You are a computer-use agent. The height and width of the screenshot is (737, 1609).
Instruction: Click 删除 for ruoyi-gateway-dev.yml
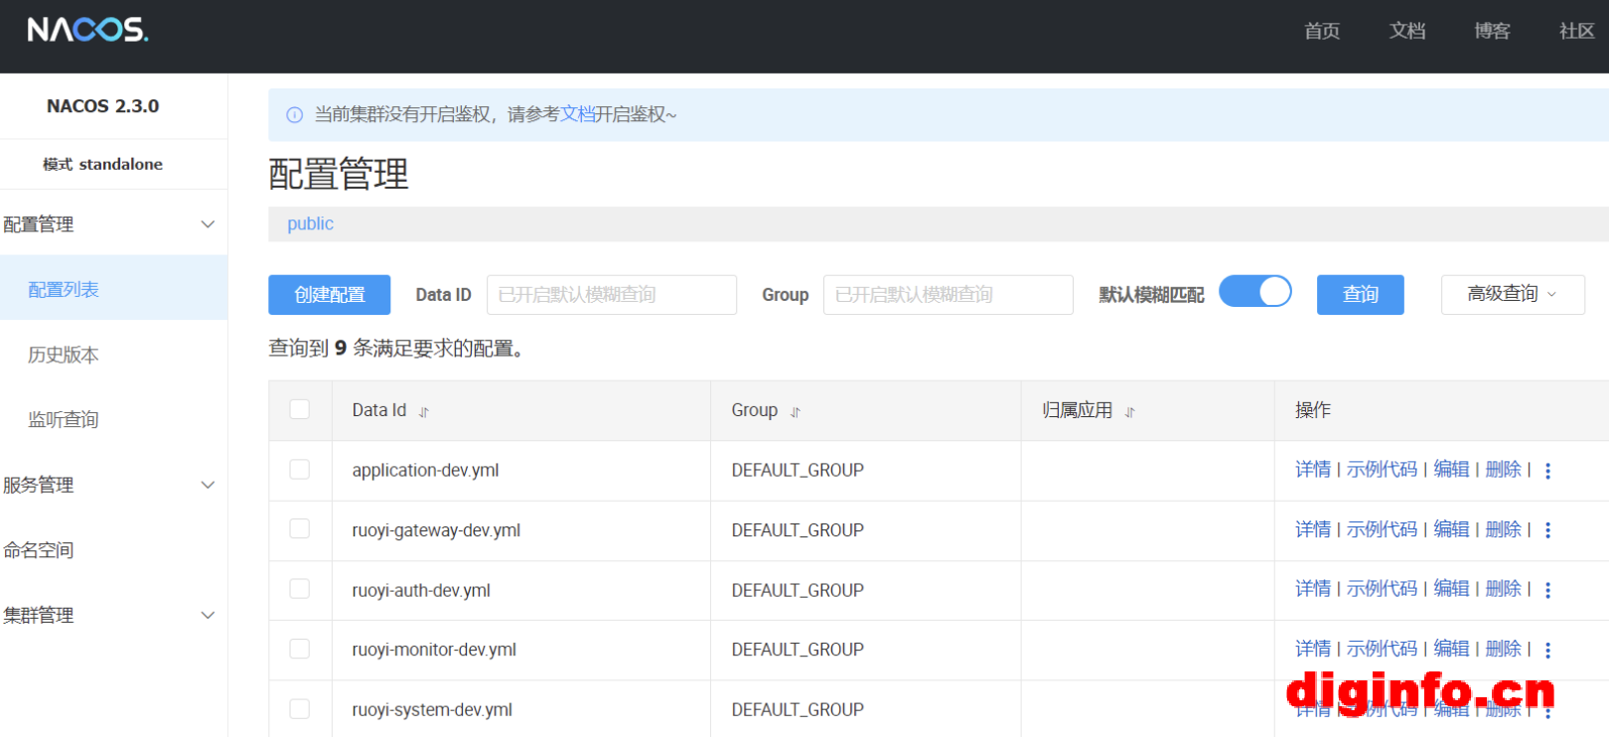pyautogui.click(x=1503, y=529)
